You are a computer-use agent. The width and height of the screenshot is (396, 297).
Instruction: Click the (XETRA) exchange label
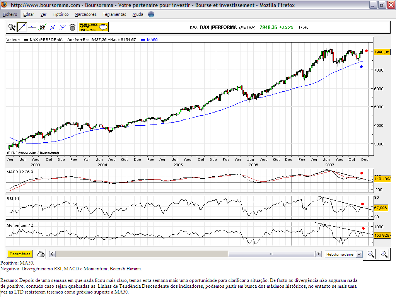(x=247, y=27)
